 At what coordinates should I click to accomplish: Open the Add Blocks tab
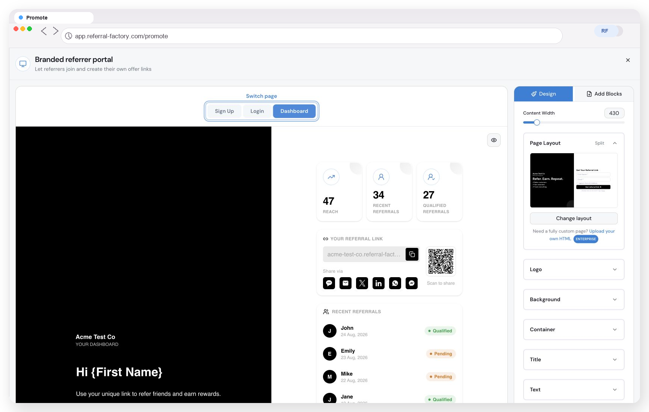point(604,94)
